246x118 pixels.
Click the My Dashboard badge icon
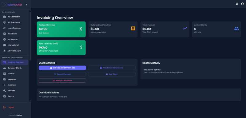(x=5, y=17)
